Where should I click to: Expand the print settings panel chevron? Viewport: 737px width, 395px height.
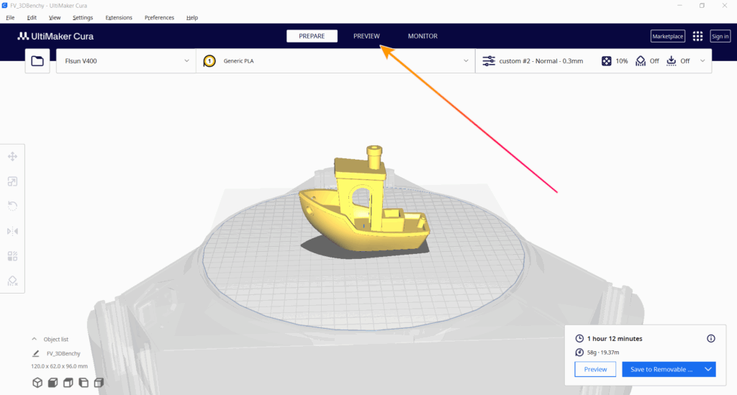click(x=702, y=61)
